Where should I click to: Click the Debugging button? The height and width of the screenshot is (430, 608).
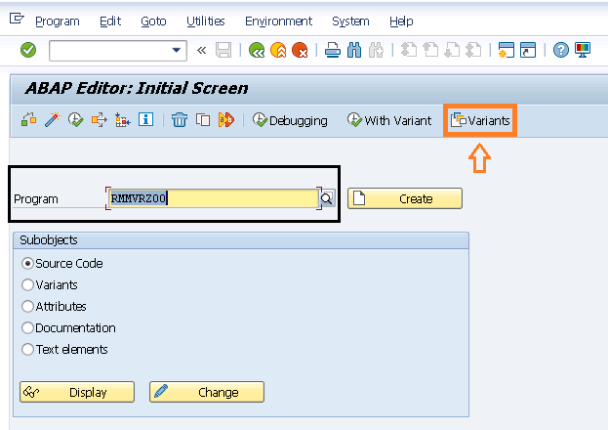[x=290, y=120]
